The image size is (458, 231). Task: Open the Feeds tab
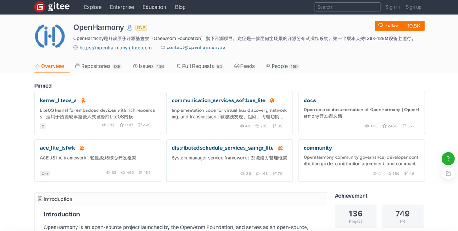245,66
